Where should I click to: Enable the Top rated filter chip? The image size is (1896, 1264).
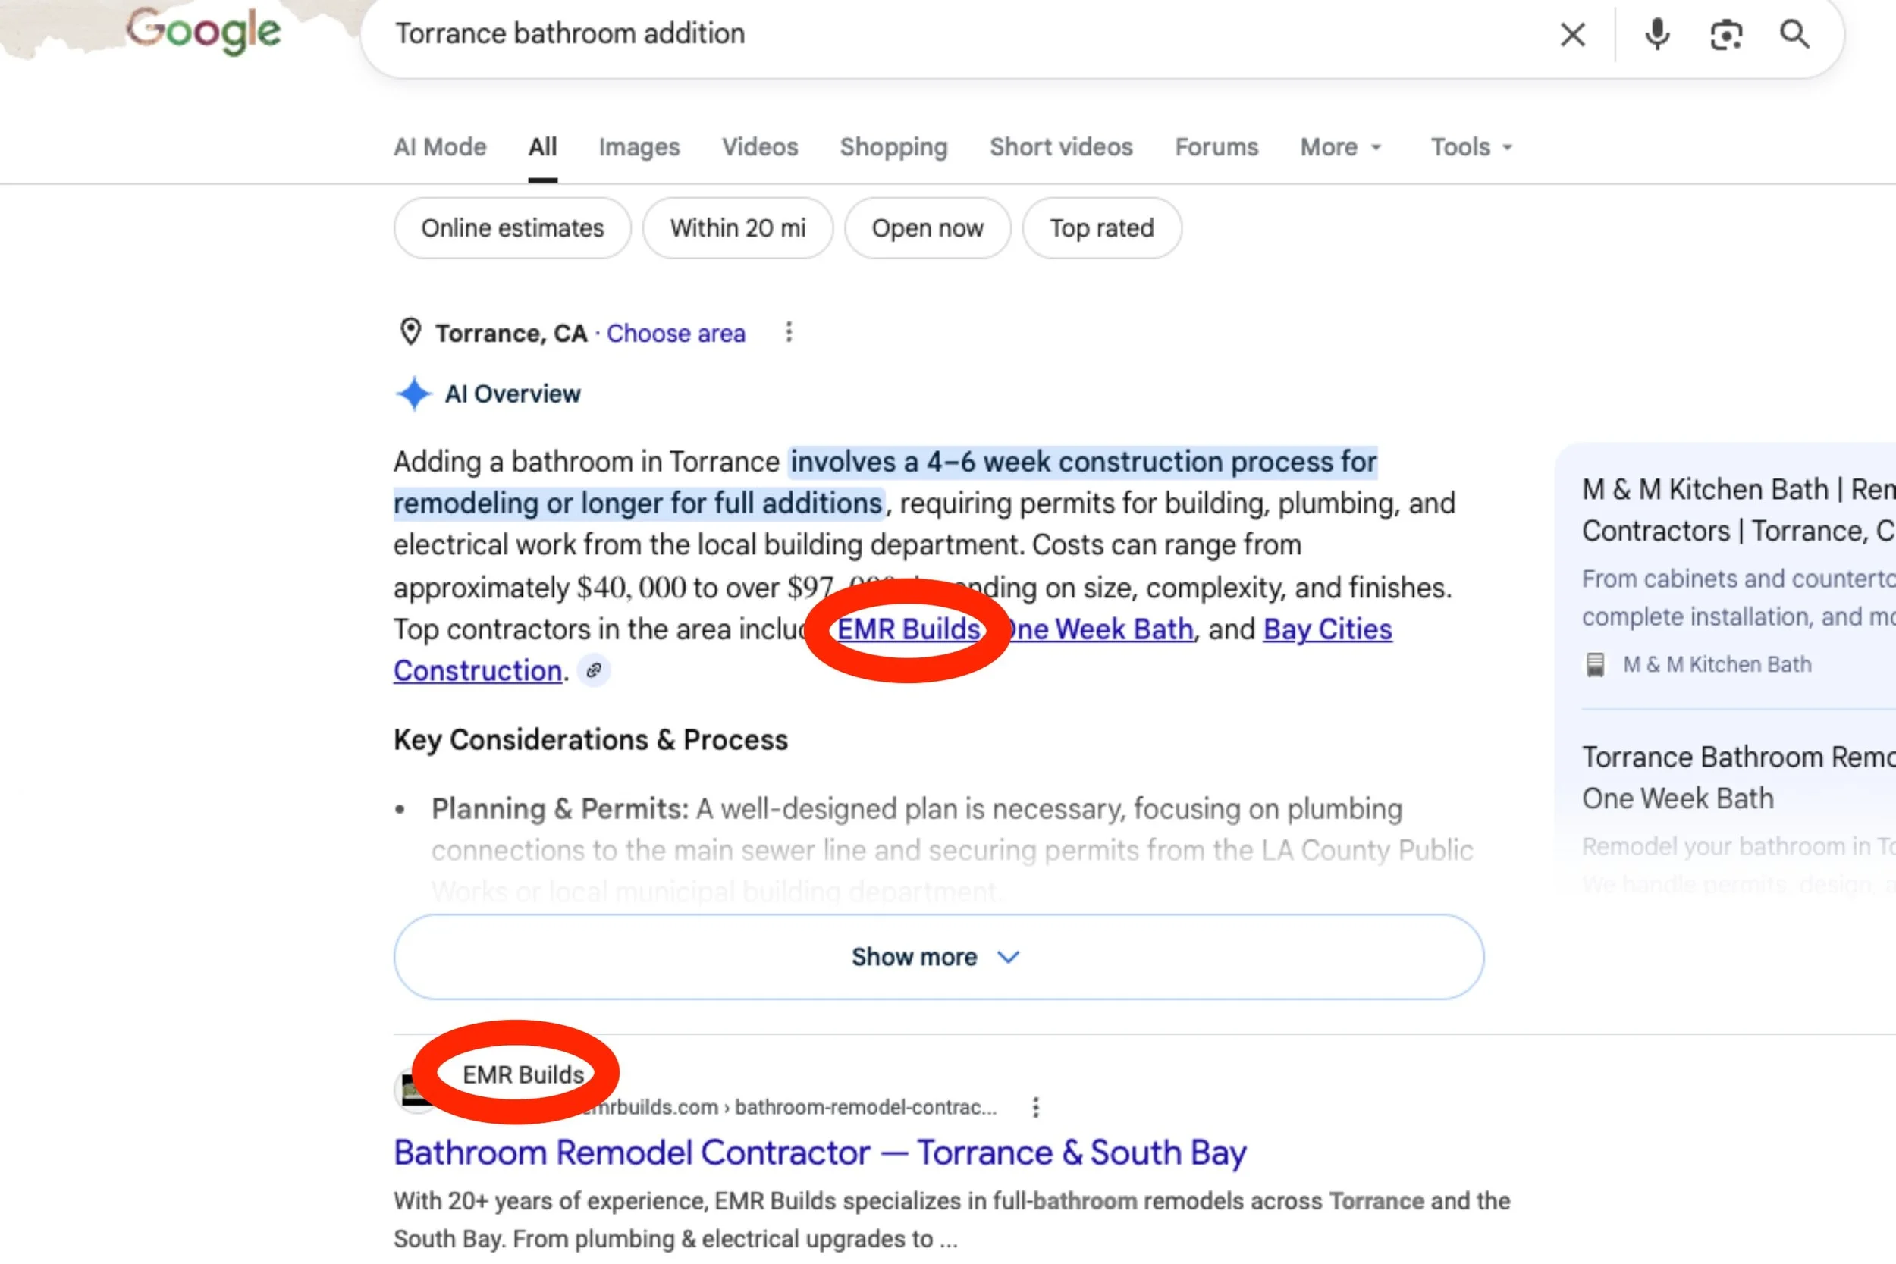coord(1101,228)
